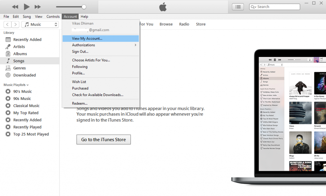Screen dimensions: 326x196
Task: Choose Sign Out from Account menu
Action: tap(101, 52)
